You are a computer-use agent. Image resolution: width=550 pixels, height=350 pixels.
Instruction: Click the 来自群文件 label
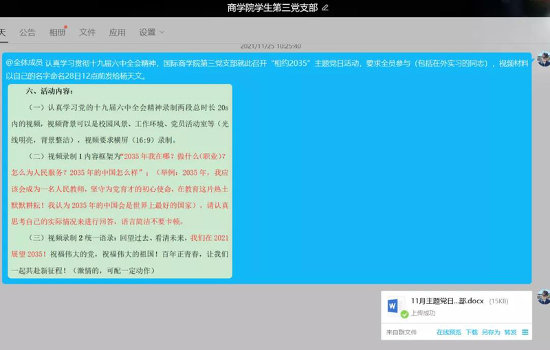point(401,332)
